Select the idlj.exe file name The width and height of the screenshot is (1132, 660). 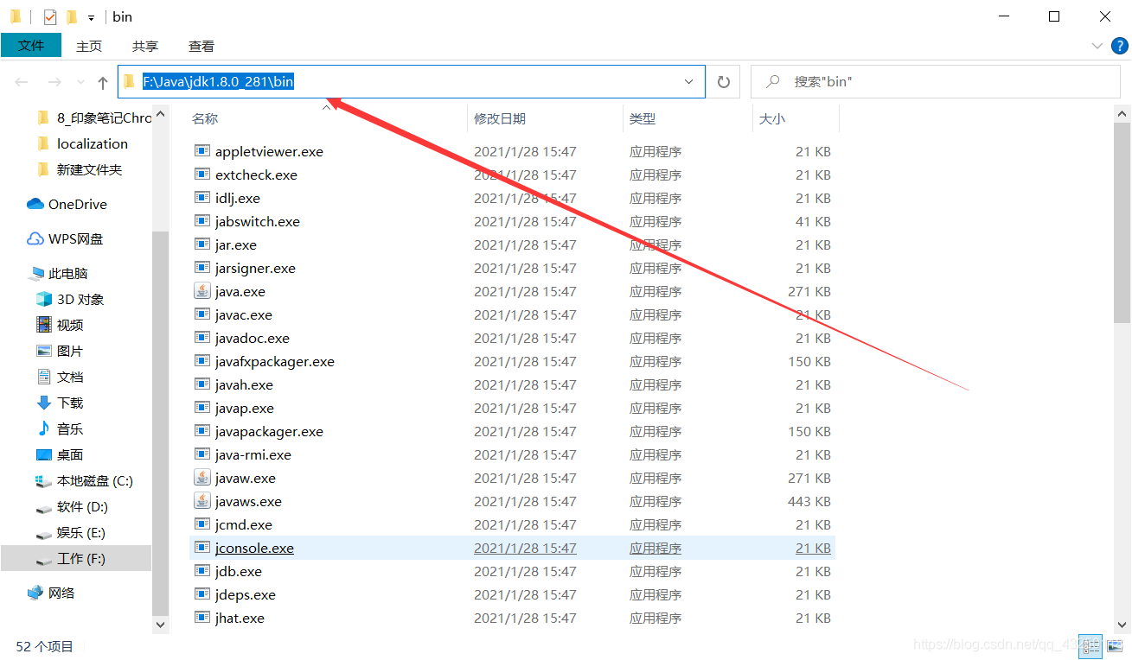238,198
